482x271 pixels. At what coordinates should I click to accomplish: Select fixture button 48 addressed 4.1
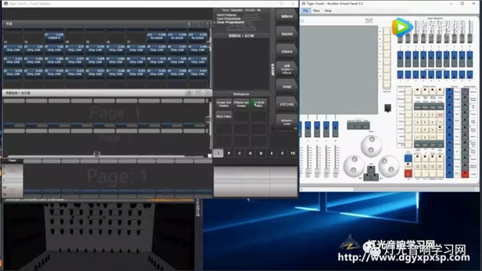136,61
